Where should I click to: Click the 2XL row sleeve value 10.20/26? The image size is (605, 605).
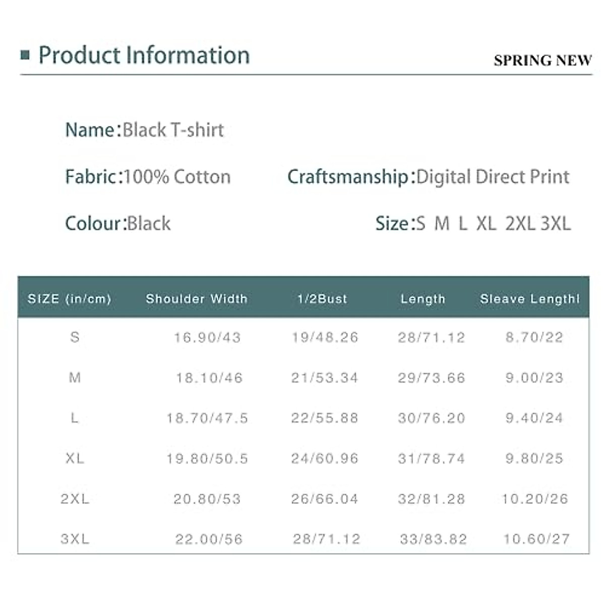point(535,499)
